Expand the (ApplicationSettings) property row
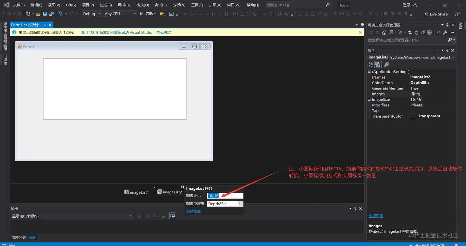466x246 pixels. (x=369, y=71)
